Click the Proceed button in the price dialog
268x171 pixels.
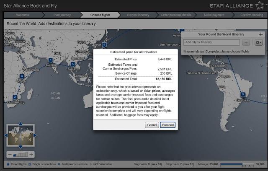tap(167, 125)
